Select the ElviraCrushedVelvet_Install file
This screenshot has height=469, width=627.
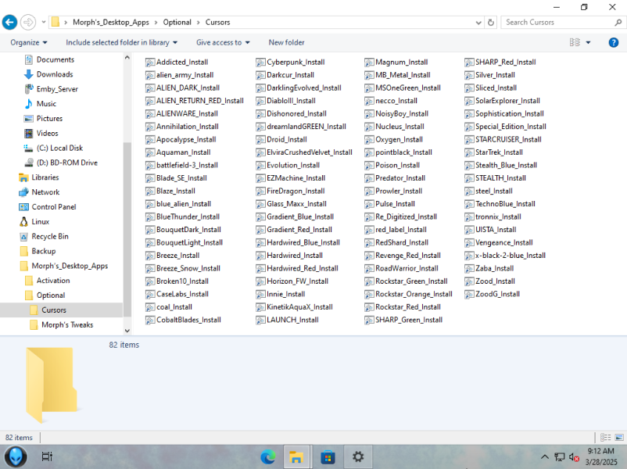pyautogui.click(x=304, y=152)
